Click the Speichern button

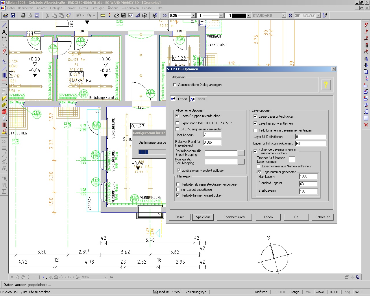(203, 217)
